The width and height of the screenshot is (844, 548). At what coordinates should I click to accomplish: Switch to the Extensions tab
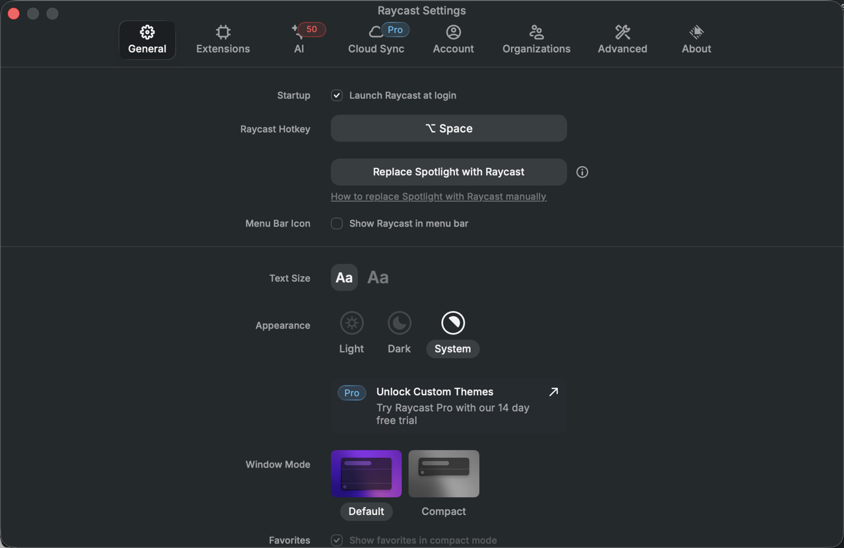(x=223, y=40)
